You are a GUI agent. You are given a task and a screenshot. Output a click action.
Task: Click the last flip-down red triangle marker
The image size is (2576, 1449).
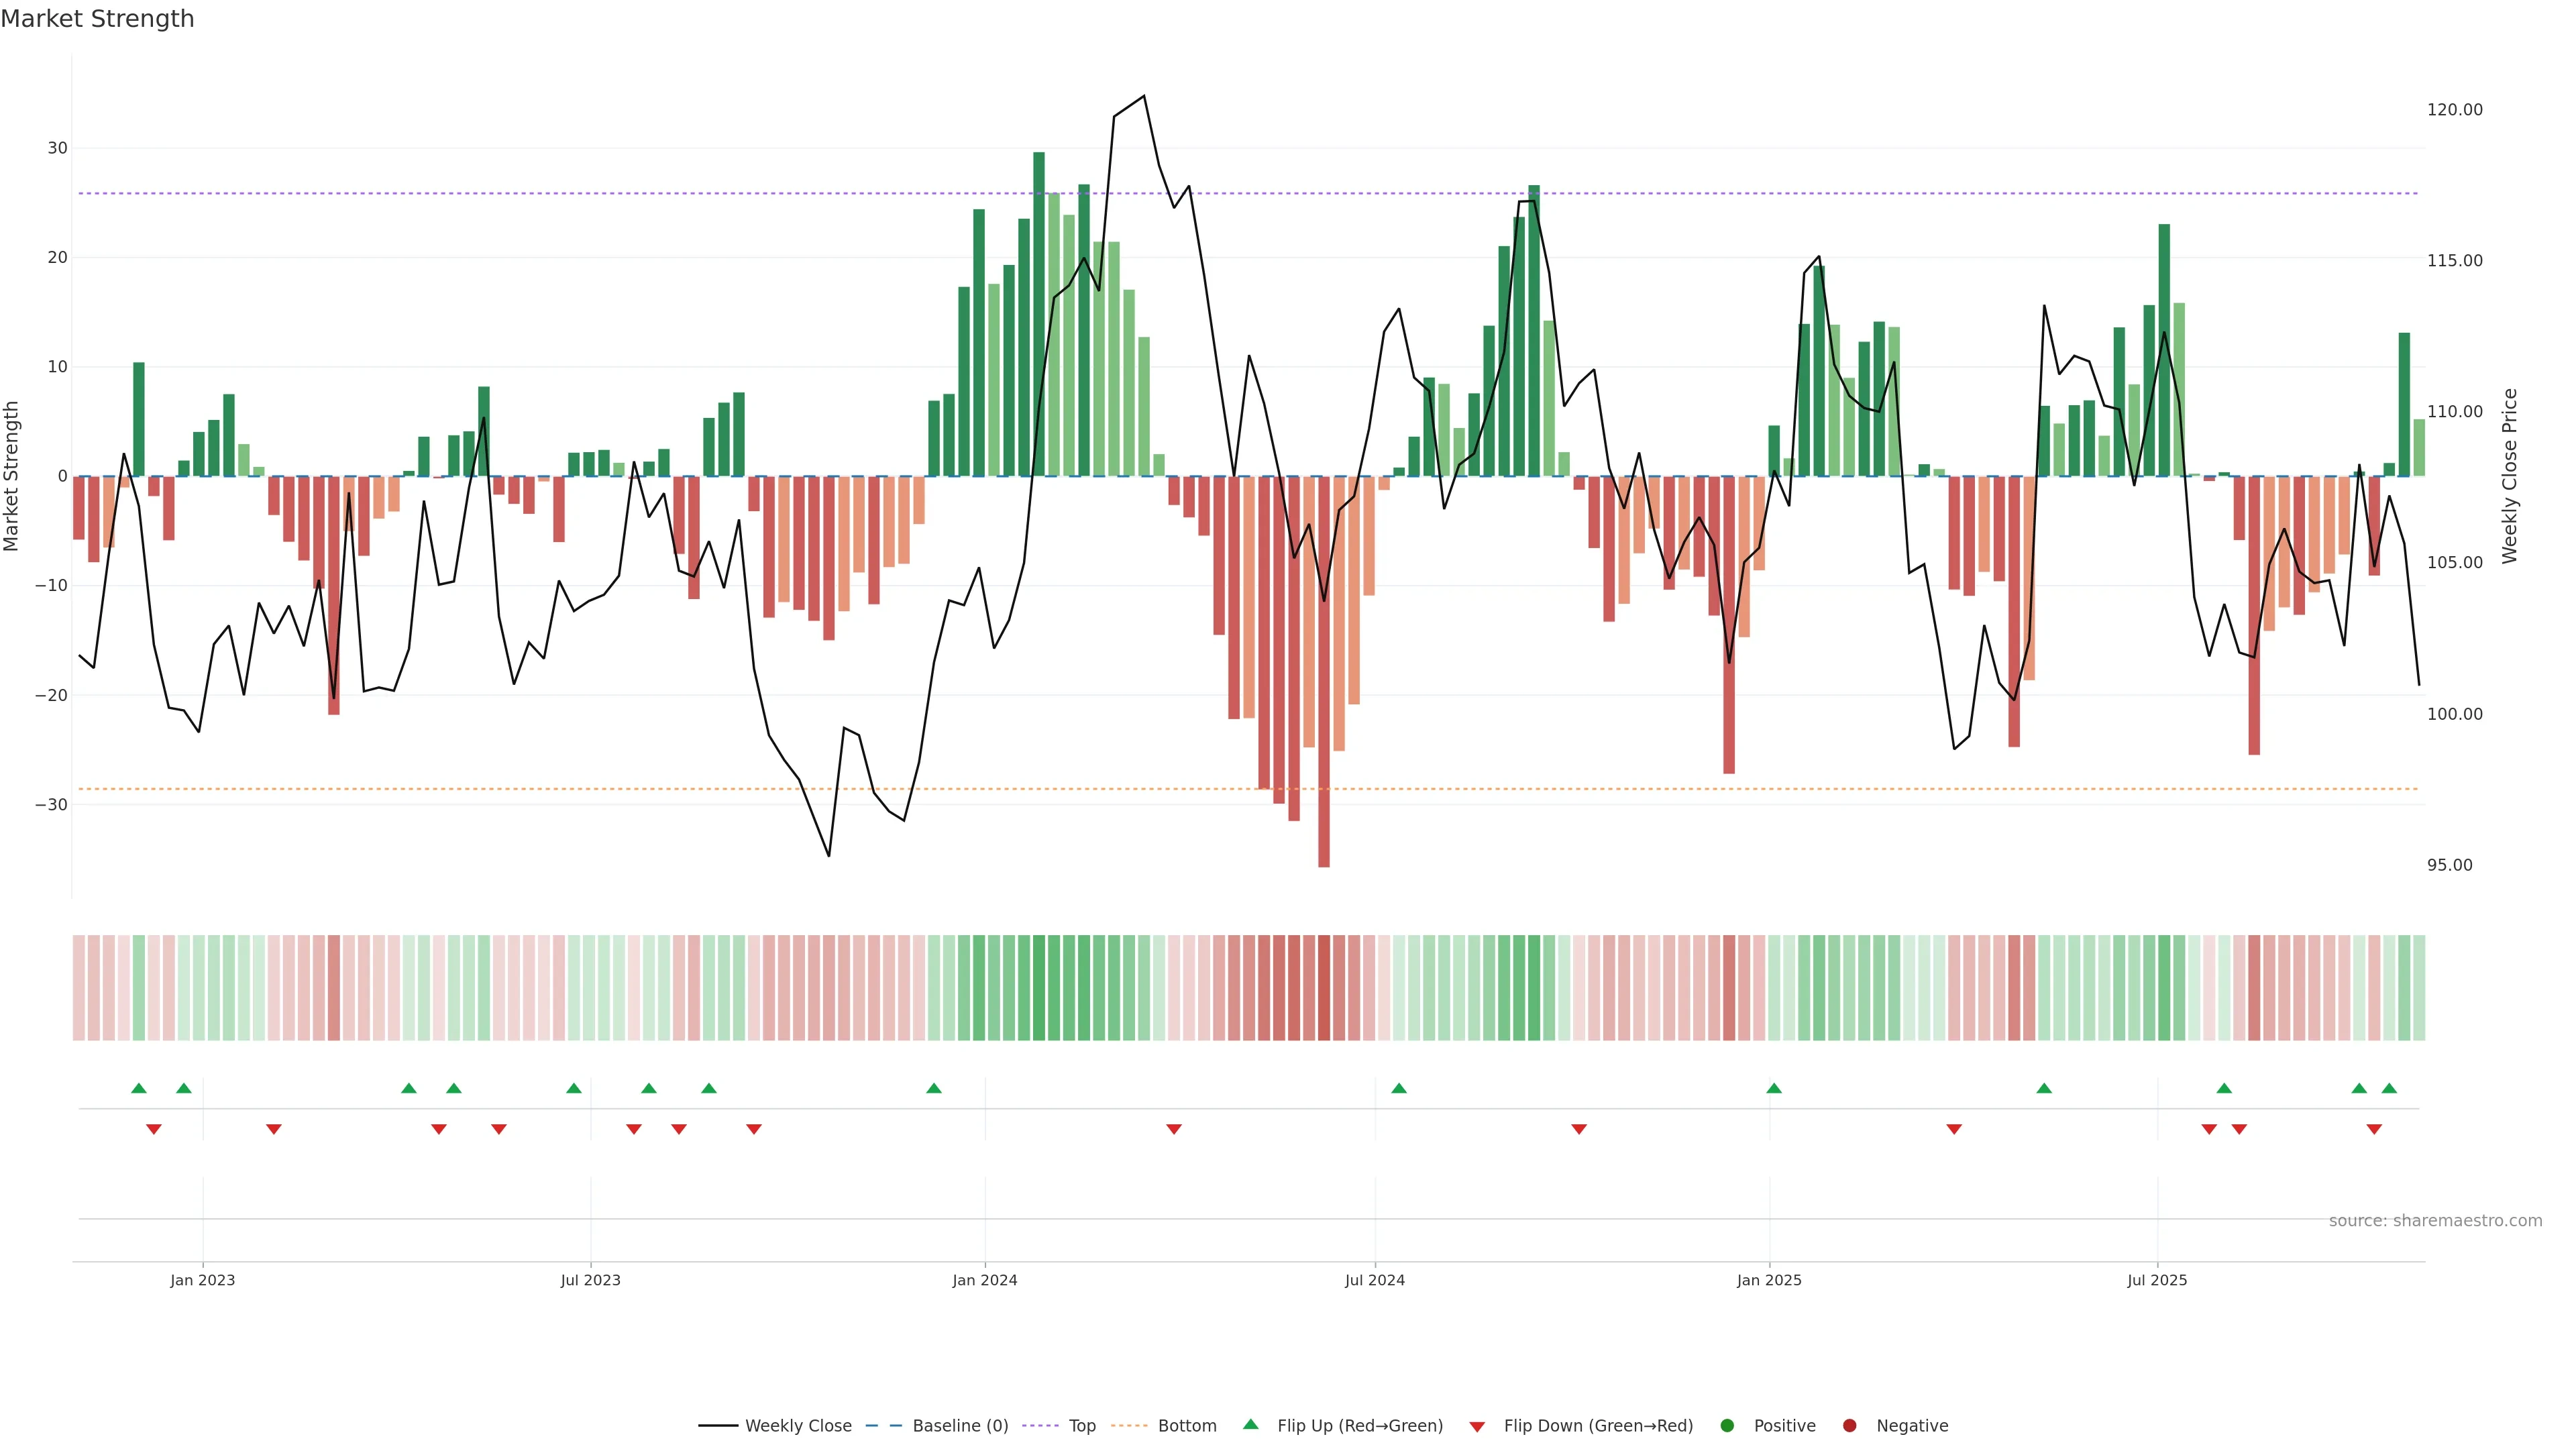pos(2374,1129)
